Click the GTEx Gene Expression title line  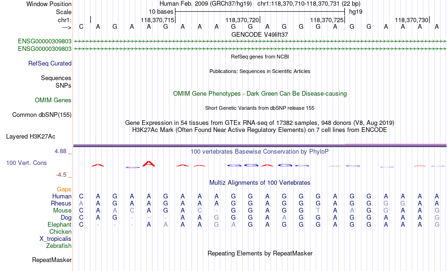[x=260, y=123]
